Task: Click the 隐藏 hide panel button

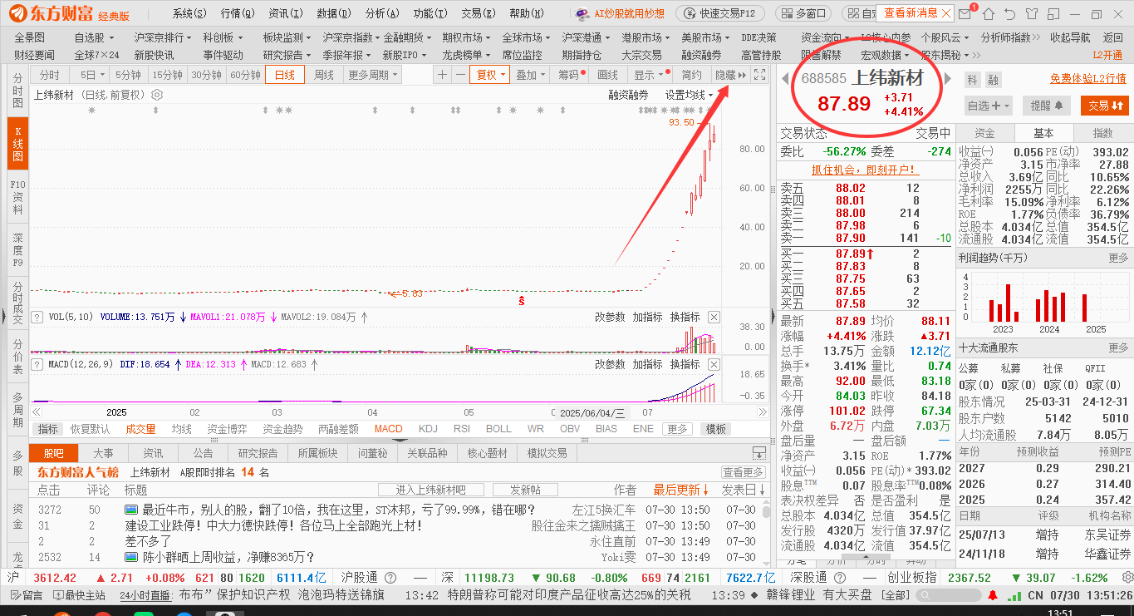Action: pyautogui.click(x=730, y=75)
